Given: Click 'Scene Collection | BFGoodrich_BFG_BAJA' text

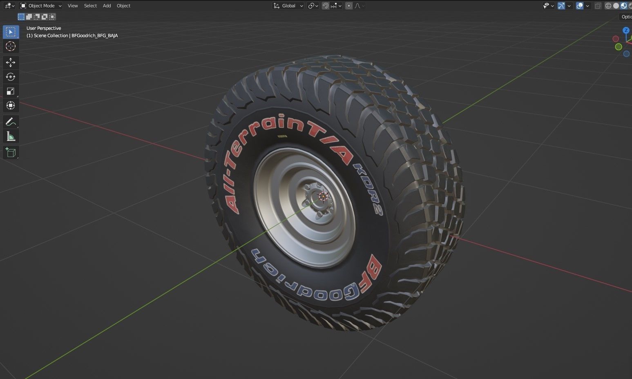Looking at the screenshot, I should tap(76, 36).
